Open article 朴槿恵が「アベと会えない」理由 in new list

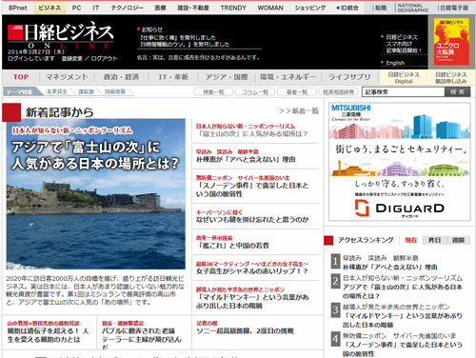(246, 159)
